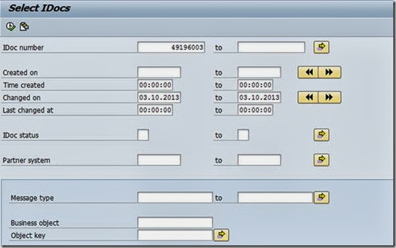Click the 'Time created' label
The height and width of the screenshot is (248, 396).
[x=24, y=85]
